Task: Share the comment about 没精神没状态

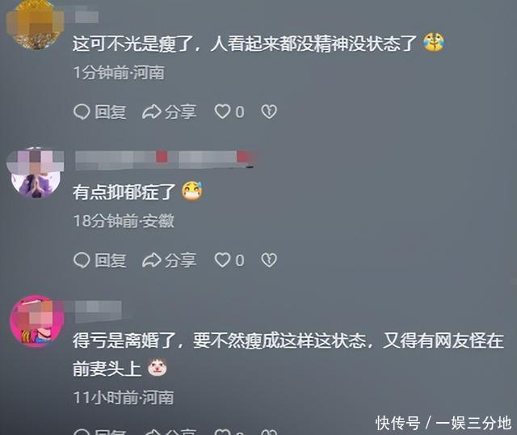Action: [x=170, y=112]
